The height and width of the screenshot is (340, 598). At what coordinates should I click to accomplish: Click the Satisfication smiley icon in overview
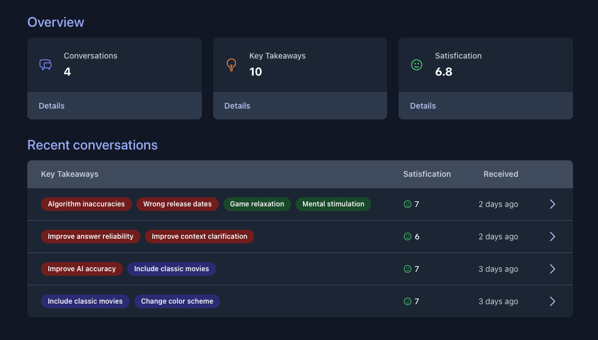(417, 65)
